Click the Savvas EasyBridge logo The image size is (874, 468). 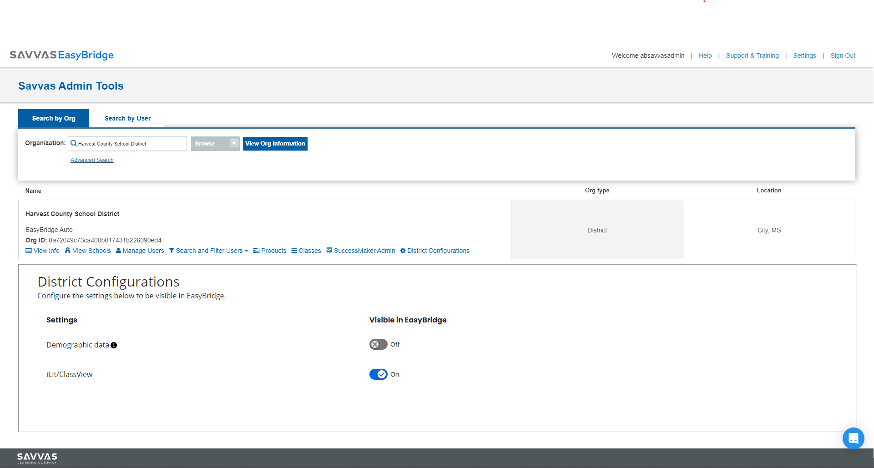pos(62,55)
